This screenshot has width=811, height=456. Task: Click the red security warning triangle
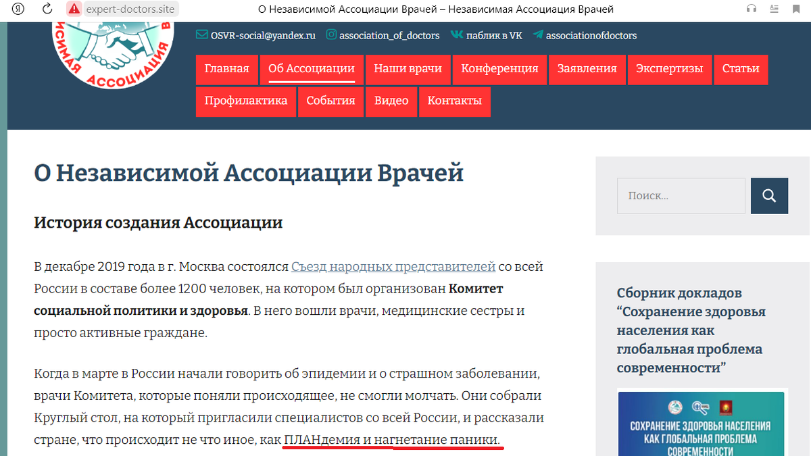click(x=73, y=9)
